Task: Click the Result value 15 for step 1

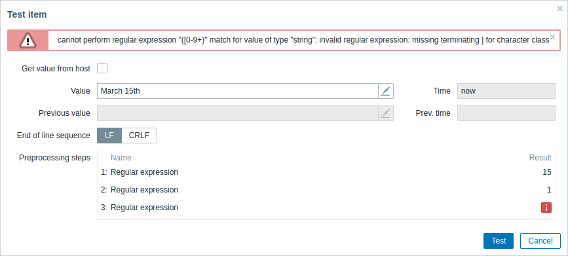Action: [x=547, y=172]
